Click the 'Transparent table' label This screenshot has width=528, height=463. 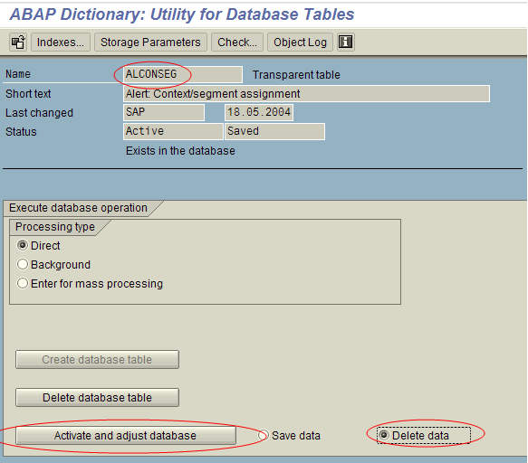click(x=296, y=75)
